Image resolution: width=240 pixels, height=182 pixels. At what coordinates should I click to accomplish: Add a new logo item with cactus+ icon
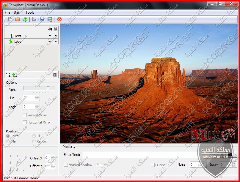click(x=15, y=75)
